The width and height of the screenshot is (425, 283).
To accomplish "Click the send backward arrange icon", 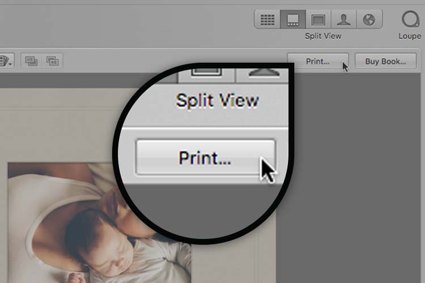I will [30, 61].
